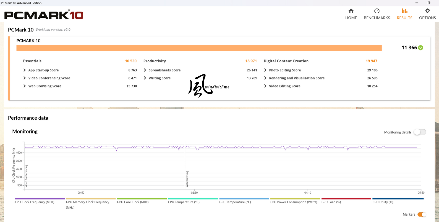Select the BENCHMARKS tab label
439x222 pixels.
(377, 18)
